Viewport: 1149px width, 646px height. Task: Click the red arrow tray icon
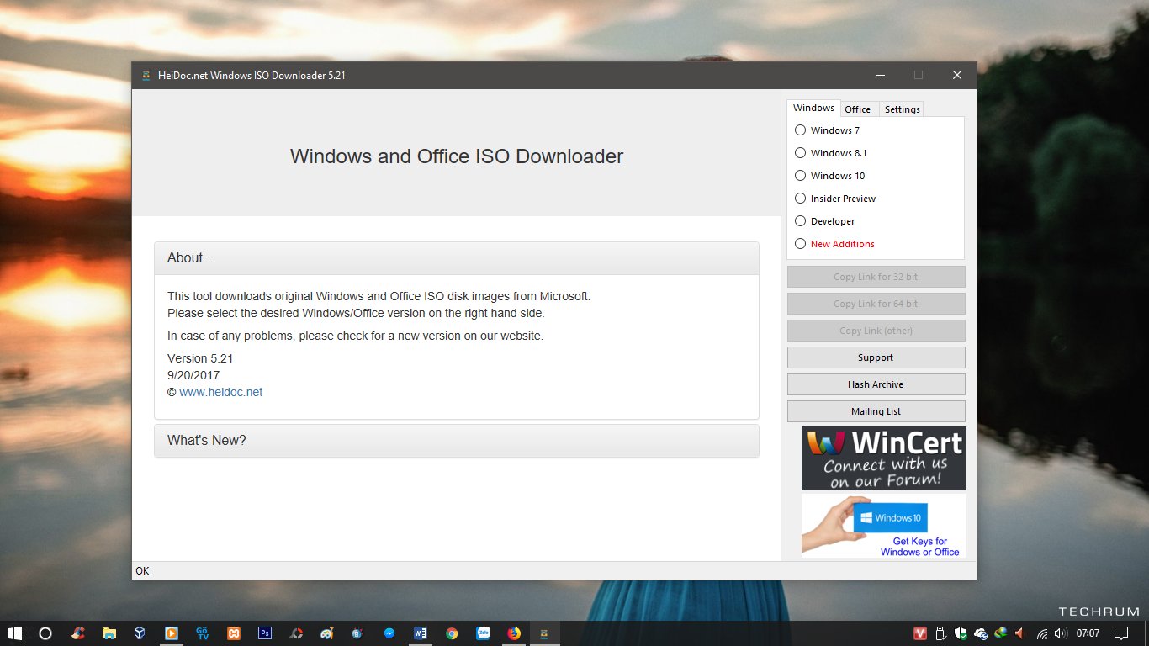pyautogui.click(x=1019, y=633)
